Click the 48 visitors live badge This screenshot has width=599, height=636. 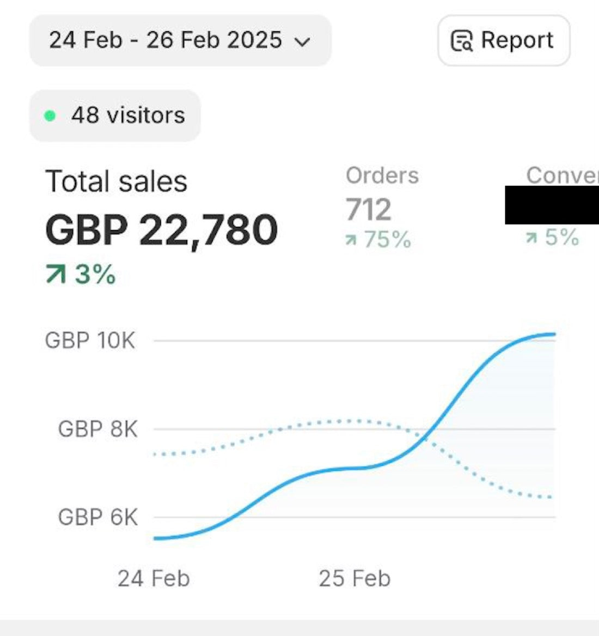115,116
